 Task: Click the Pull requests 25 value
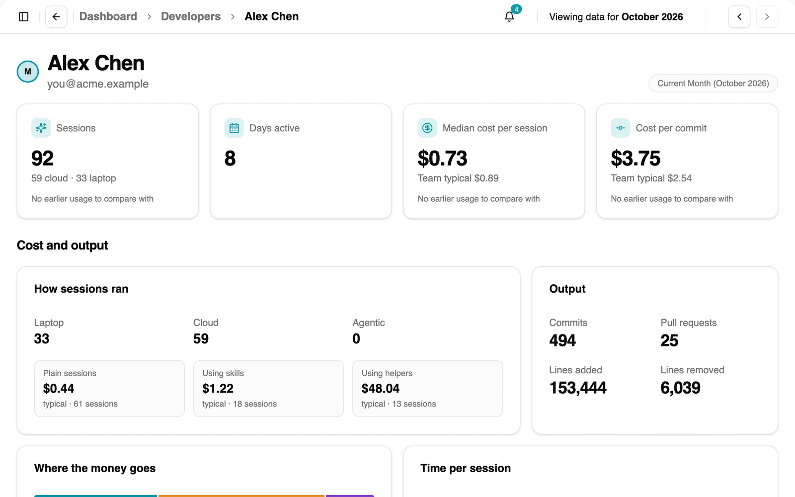click(x=669, y=340)
